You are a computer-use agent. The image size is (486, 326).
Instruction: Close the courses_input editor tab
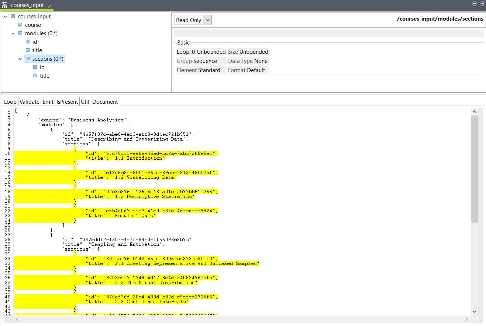[50, 7]
